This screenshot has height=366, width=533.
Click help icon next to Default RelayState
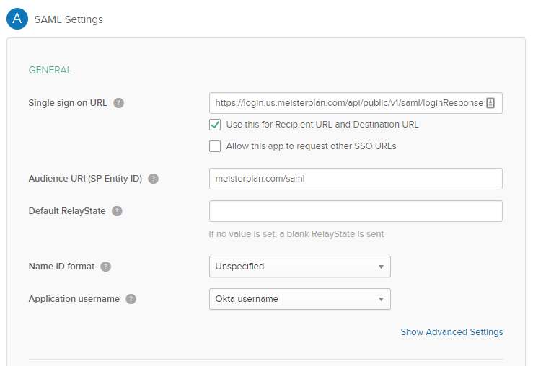(x=117, y=211)
